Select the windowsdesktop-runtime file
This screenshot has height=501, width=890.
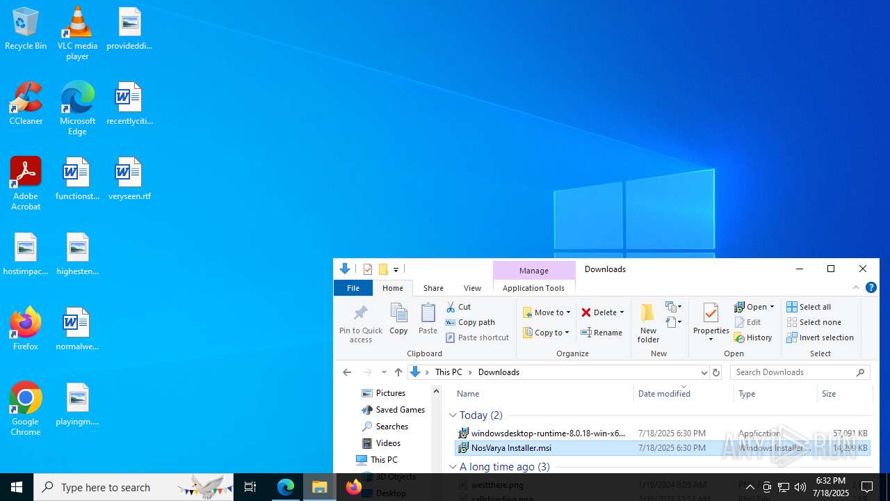[x=661, y=434]
